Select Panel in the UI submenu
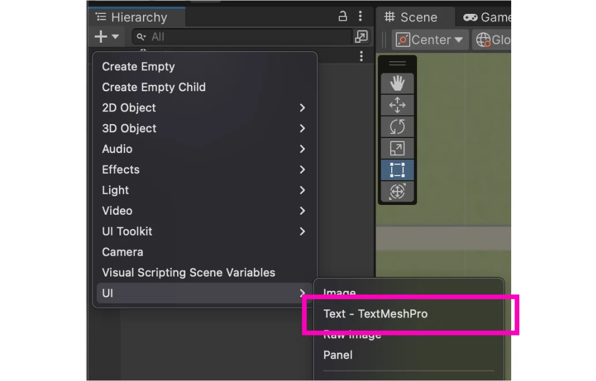This screenshot has width=596, height=381. click(338, 354)
